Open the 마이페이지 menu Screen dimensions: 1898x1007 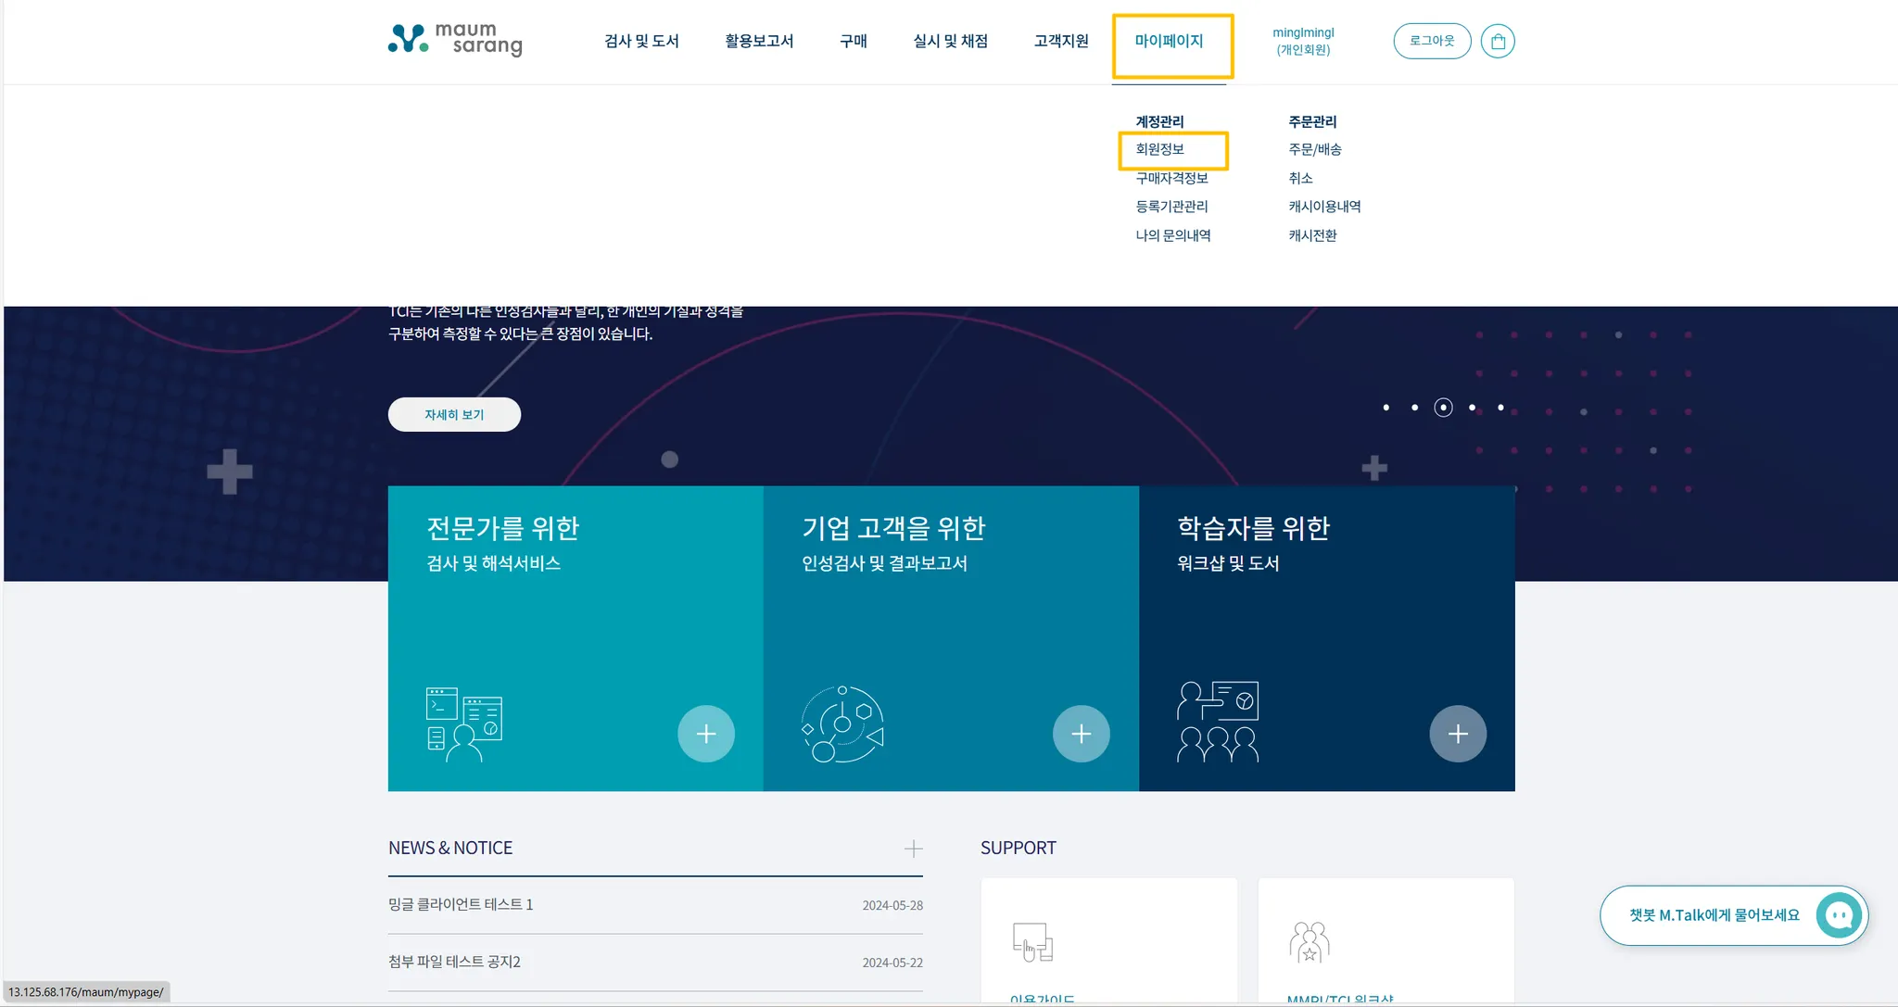coord(1169,41)
